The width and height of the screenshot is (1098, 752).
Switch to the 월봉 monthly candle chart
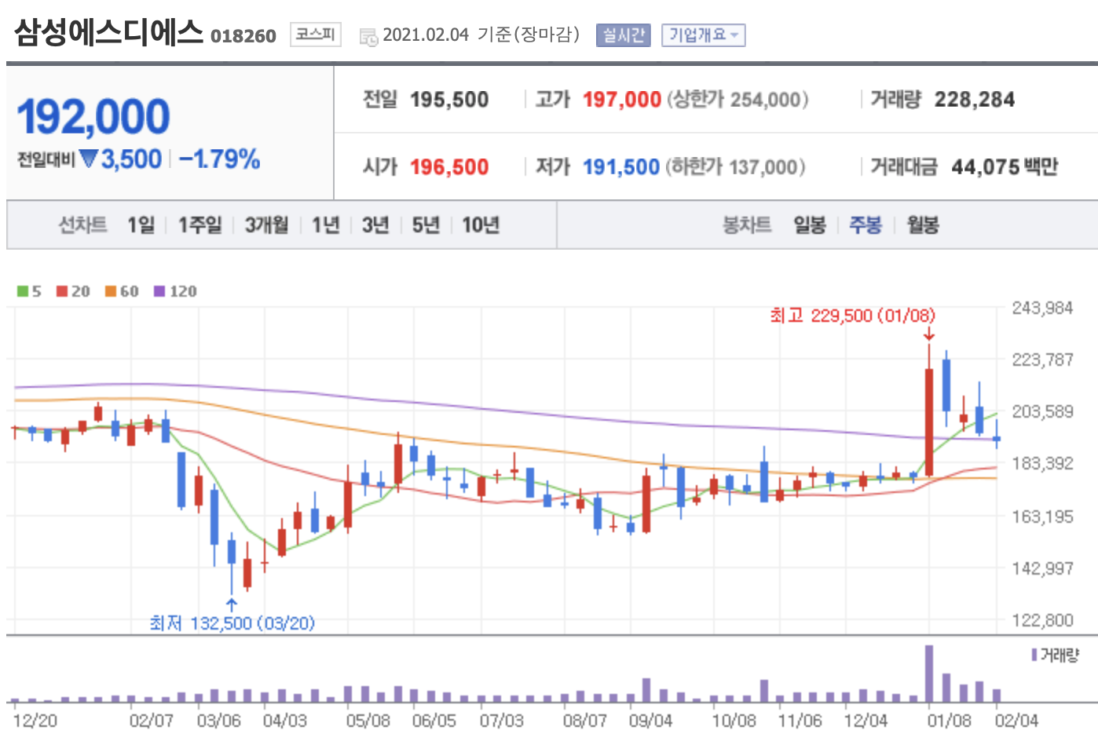coord(924,225)
